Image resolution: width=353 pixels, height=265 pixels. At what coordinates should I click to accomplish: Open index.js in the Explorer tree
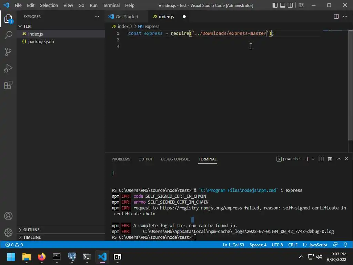tap(61, 34)
